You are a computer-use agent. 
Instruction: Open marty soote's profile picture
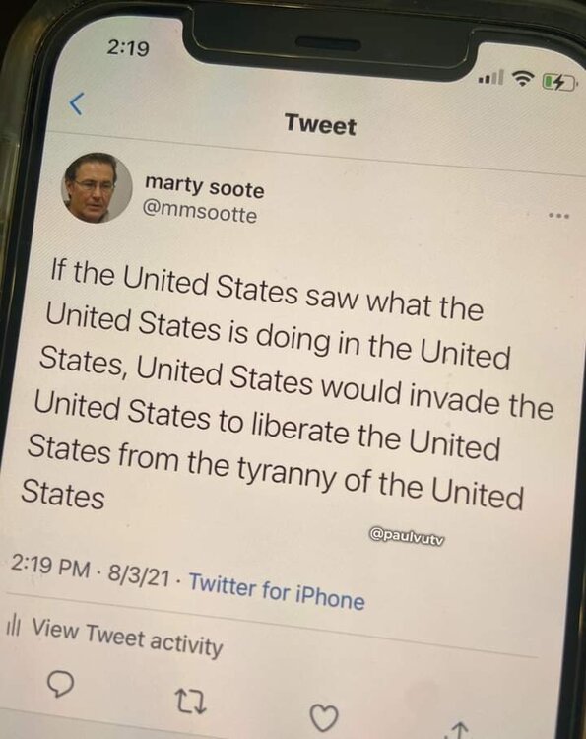coord(97,187)
